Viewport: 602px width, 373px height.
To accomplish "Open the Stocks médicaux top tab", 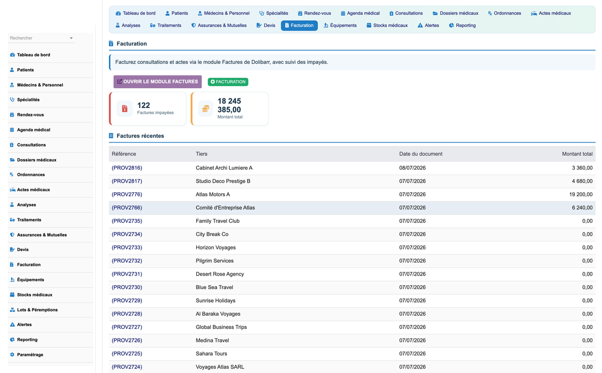I will (x=387, y=25).
